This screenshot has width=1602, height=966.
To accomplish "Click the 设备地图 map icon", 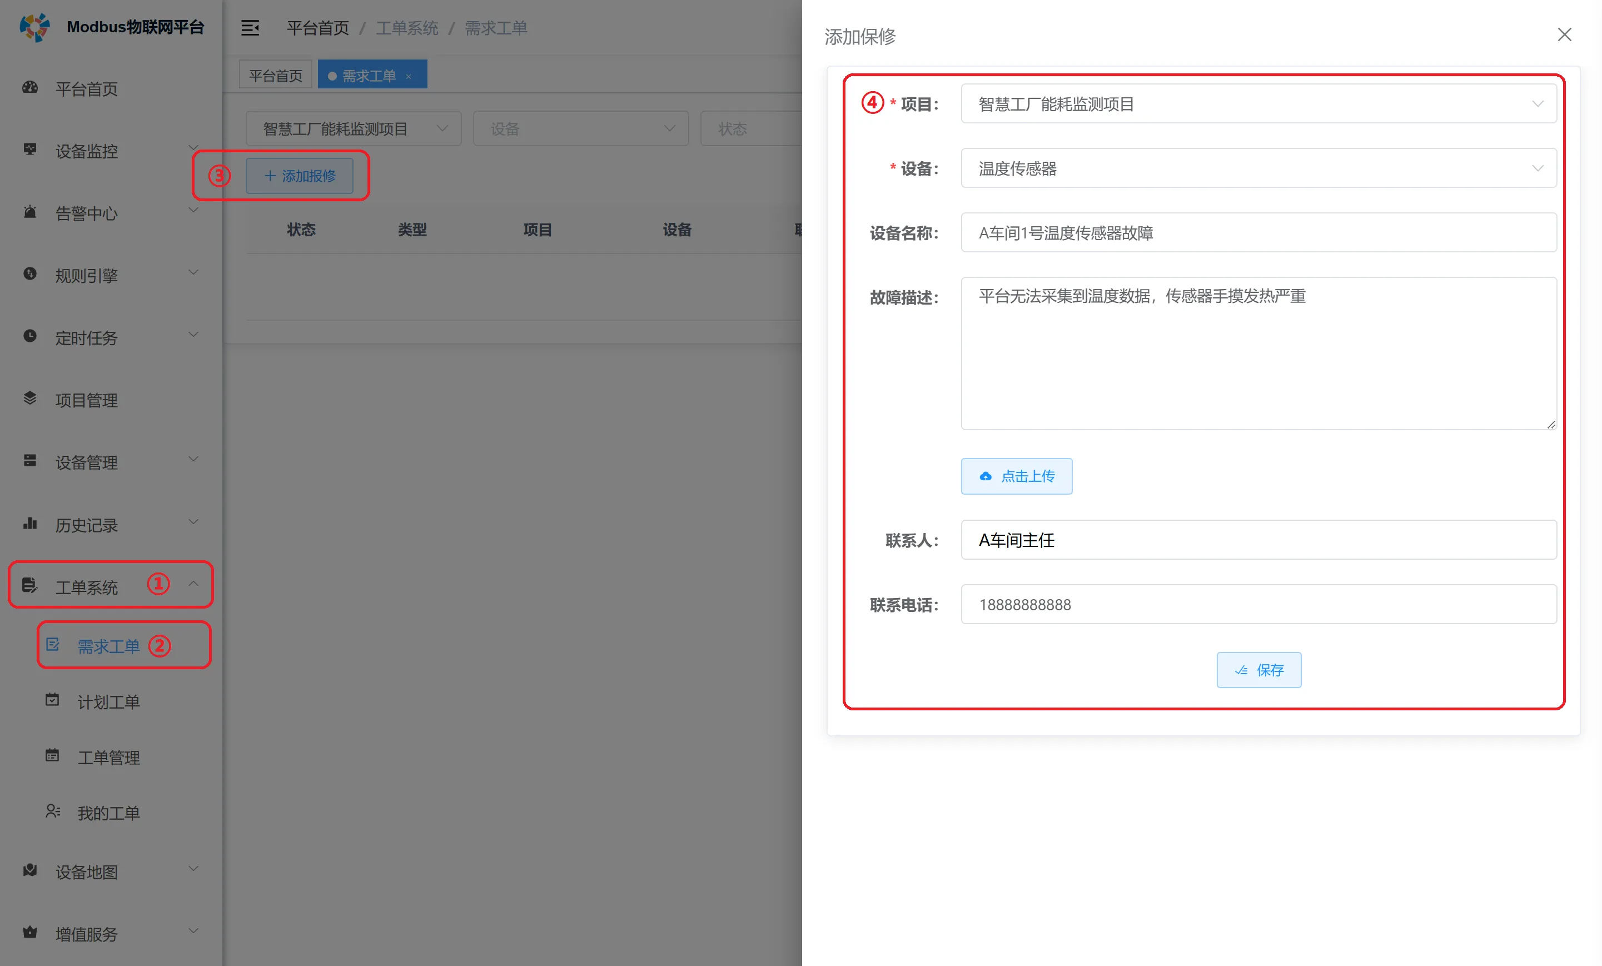I will click(x=30, y=871).
